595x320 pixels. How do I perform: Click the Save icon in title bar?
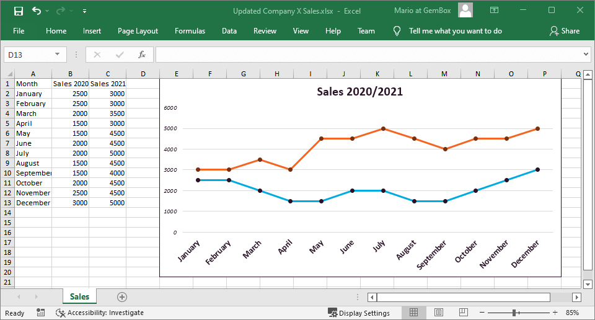pos(18,11)
